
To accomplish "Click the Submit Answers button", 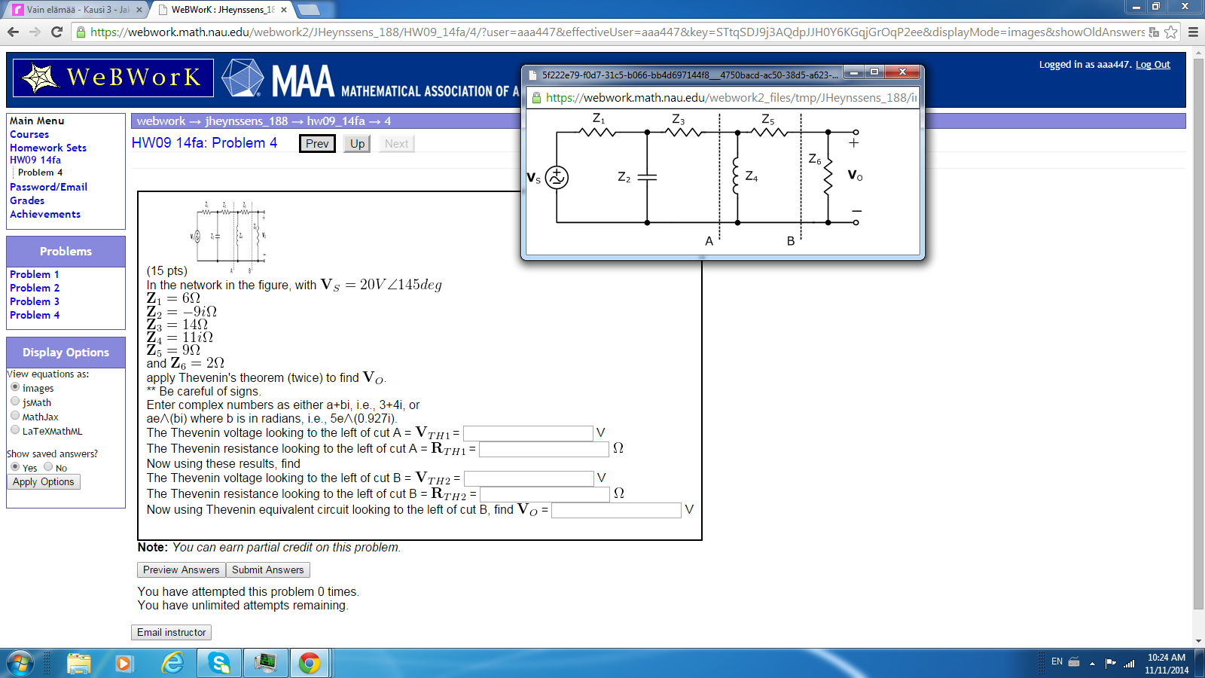I will 267,570.
